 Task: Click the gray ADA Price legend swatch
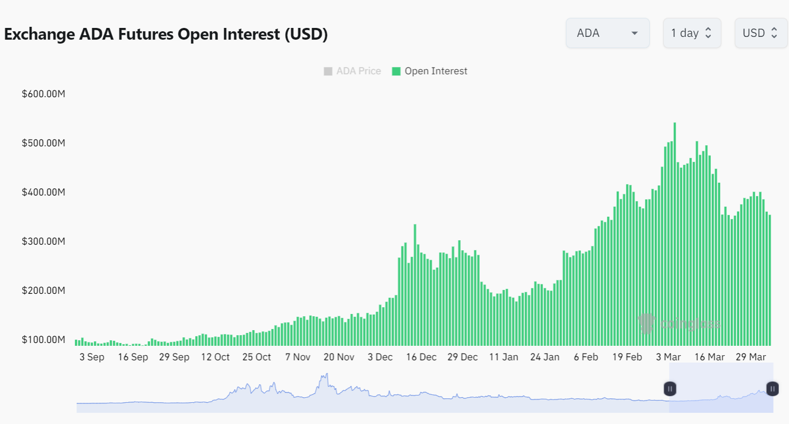(x=328, y=71)
